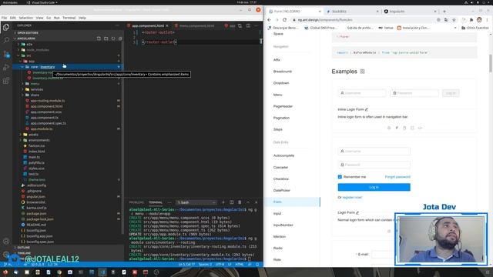Open the Actividades overview in top bar

(x=10, y=2)
